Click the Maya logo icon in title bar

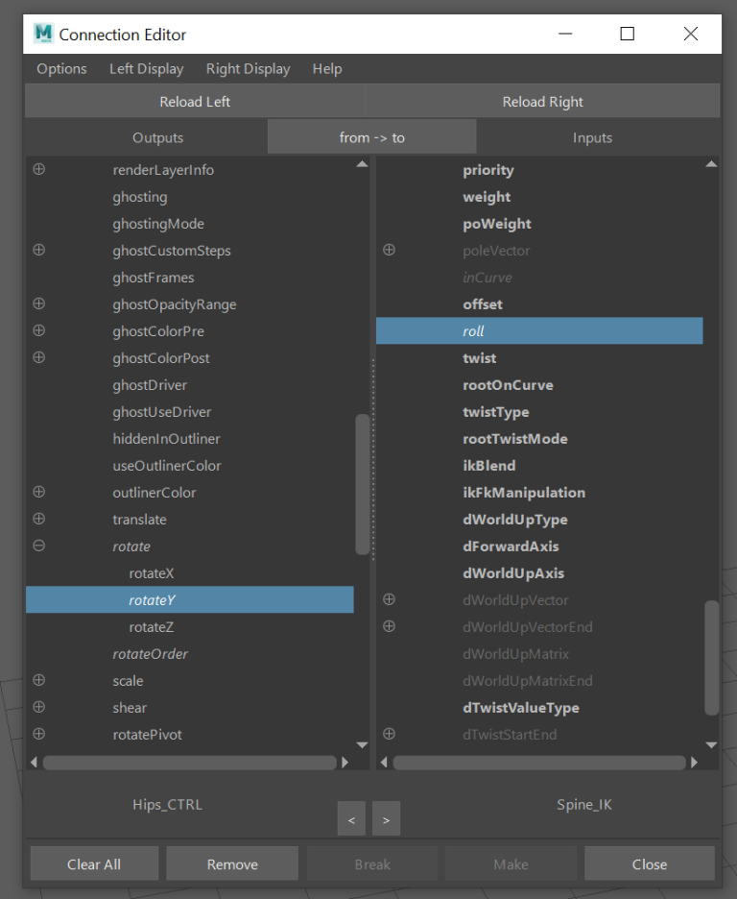43,34
